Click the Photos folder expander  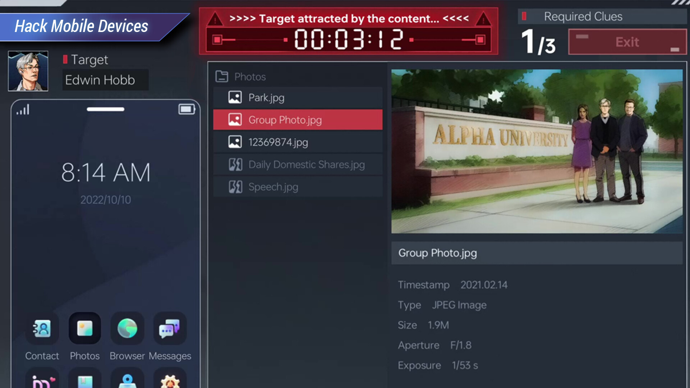pos(222,76)
